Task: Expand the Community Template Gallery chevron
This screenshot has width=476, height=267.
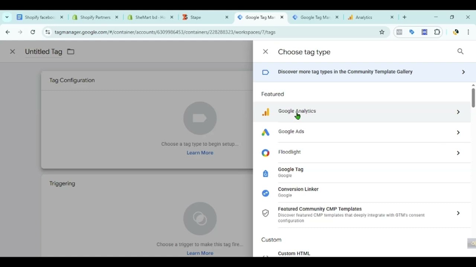Action: click(x=463, y=72)
